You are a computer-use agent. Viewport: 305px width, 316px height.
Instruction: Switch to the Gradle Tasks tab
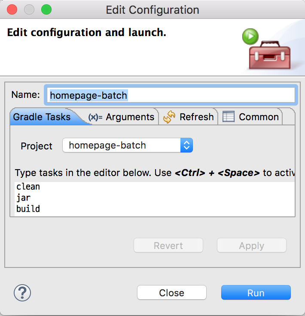click(x=42, y=117)
